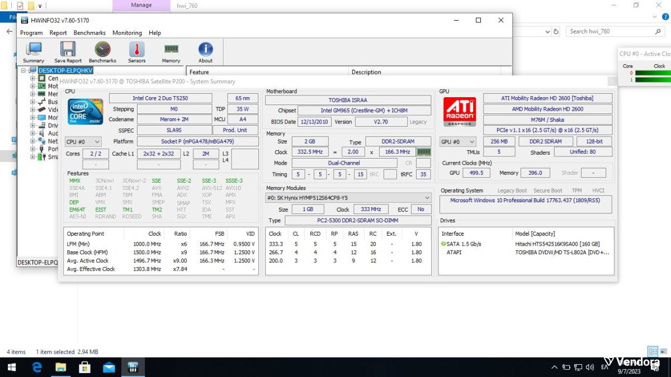The height and width of the screenshot is (377, 671).
Task: Open Benchmarks from the toolbar
Action: pos(102,52)
